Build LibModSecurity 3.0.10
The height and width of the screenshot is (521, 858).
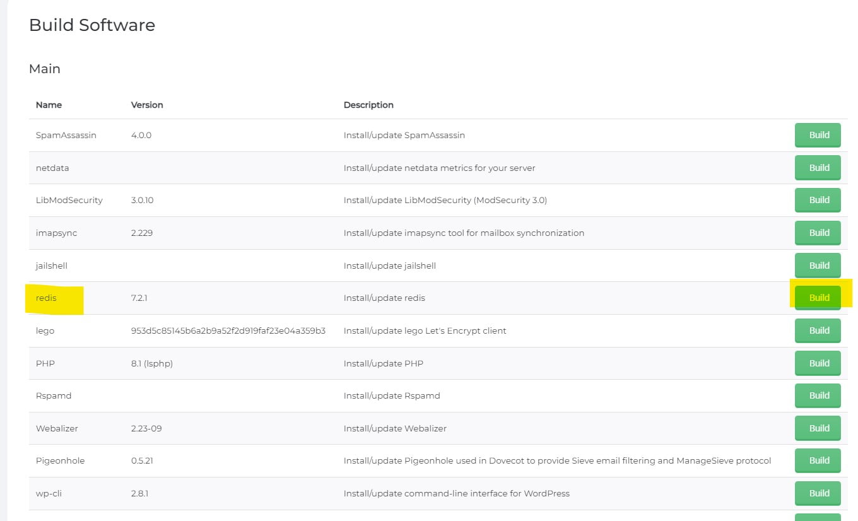tap(818, 200)
